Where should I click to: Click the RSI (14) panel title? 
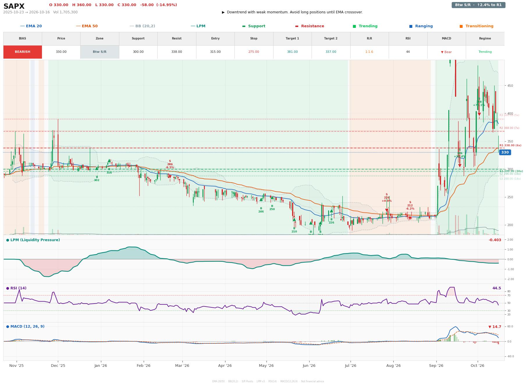[x=16, y=288]
